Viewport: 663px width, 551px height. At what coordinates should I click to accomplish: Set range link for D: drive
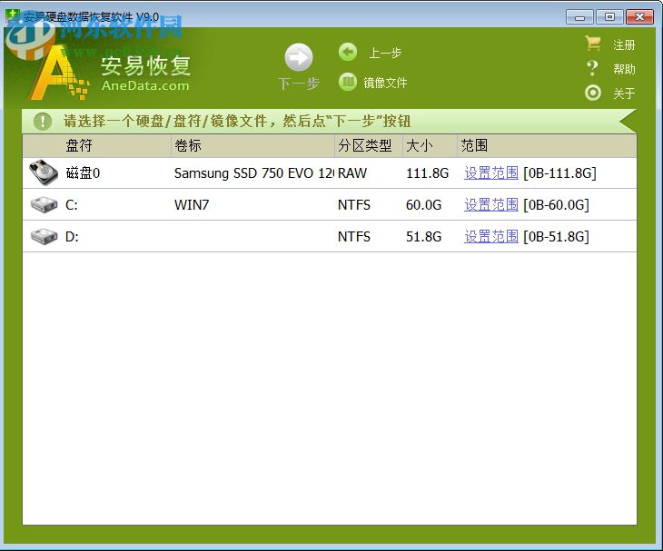tap(491, 237)
